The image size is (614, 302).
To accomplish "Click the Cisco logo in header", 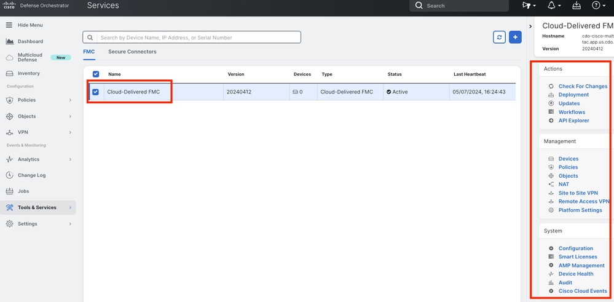I will point(9,5).
